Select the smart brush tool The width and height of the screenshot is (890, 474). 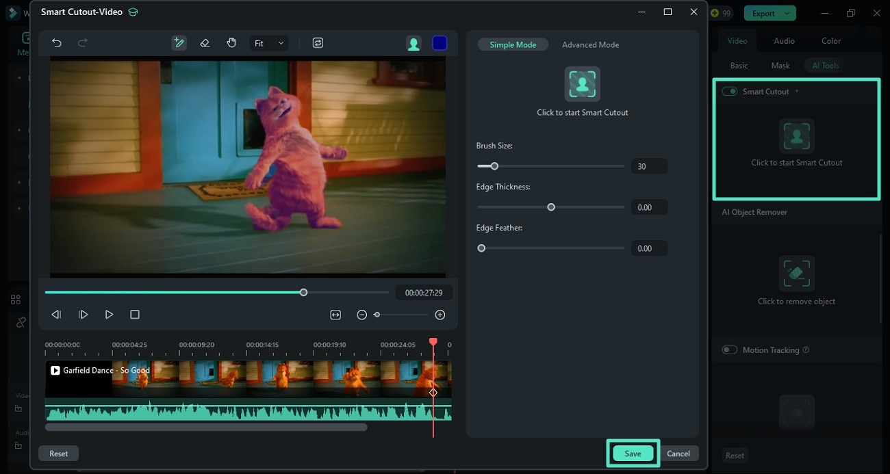click(179, 43)
